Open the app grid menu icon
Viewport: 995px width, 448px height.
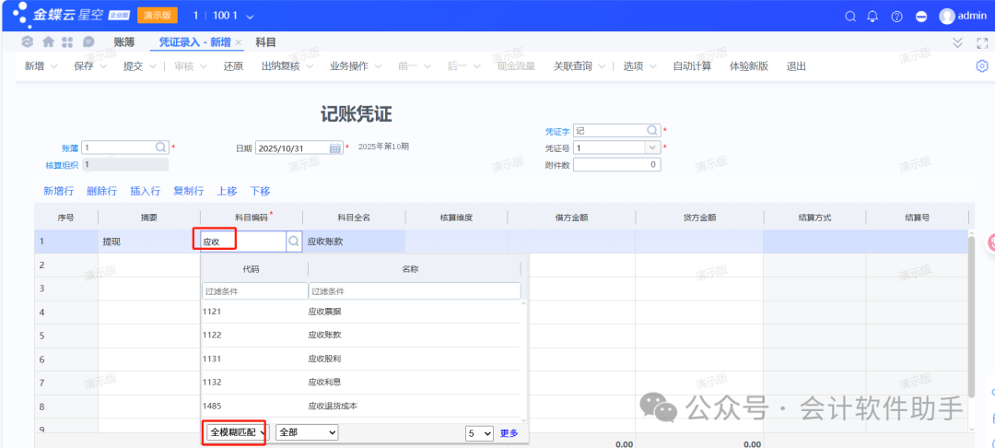pos(67,42)
